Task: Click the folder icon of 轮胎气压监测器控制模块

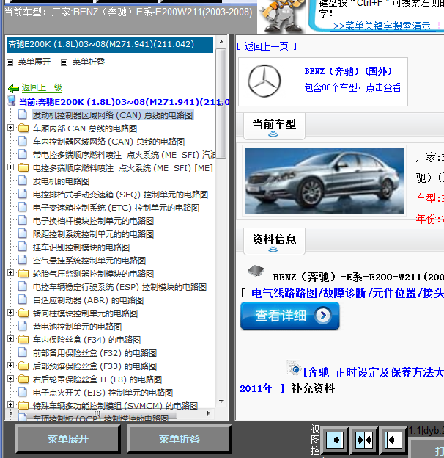Action: point(23,273)
